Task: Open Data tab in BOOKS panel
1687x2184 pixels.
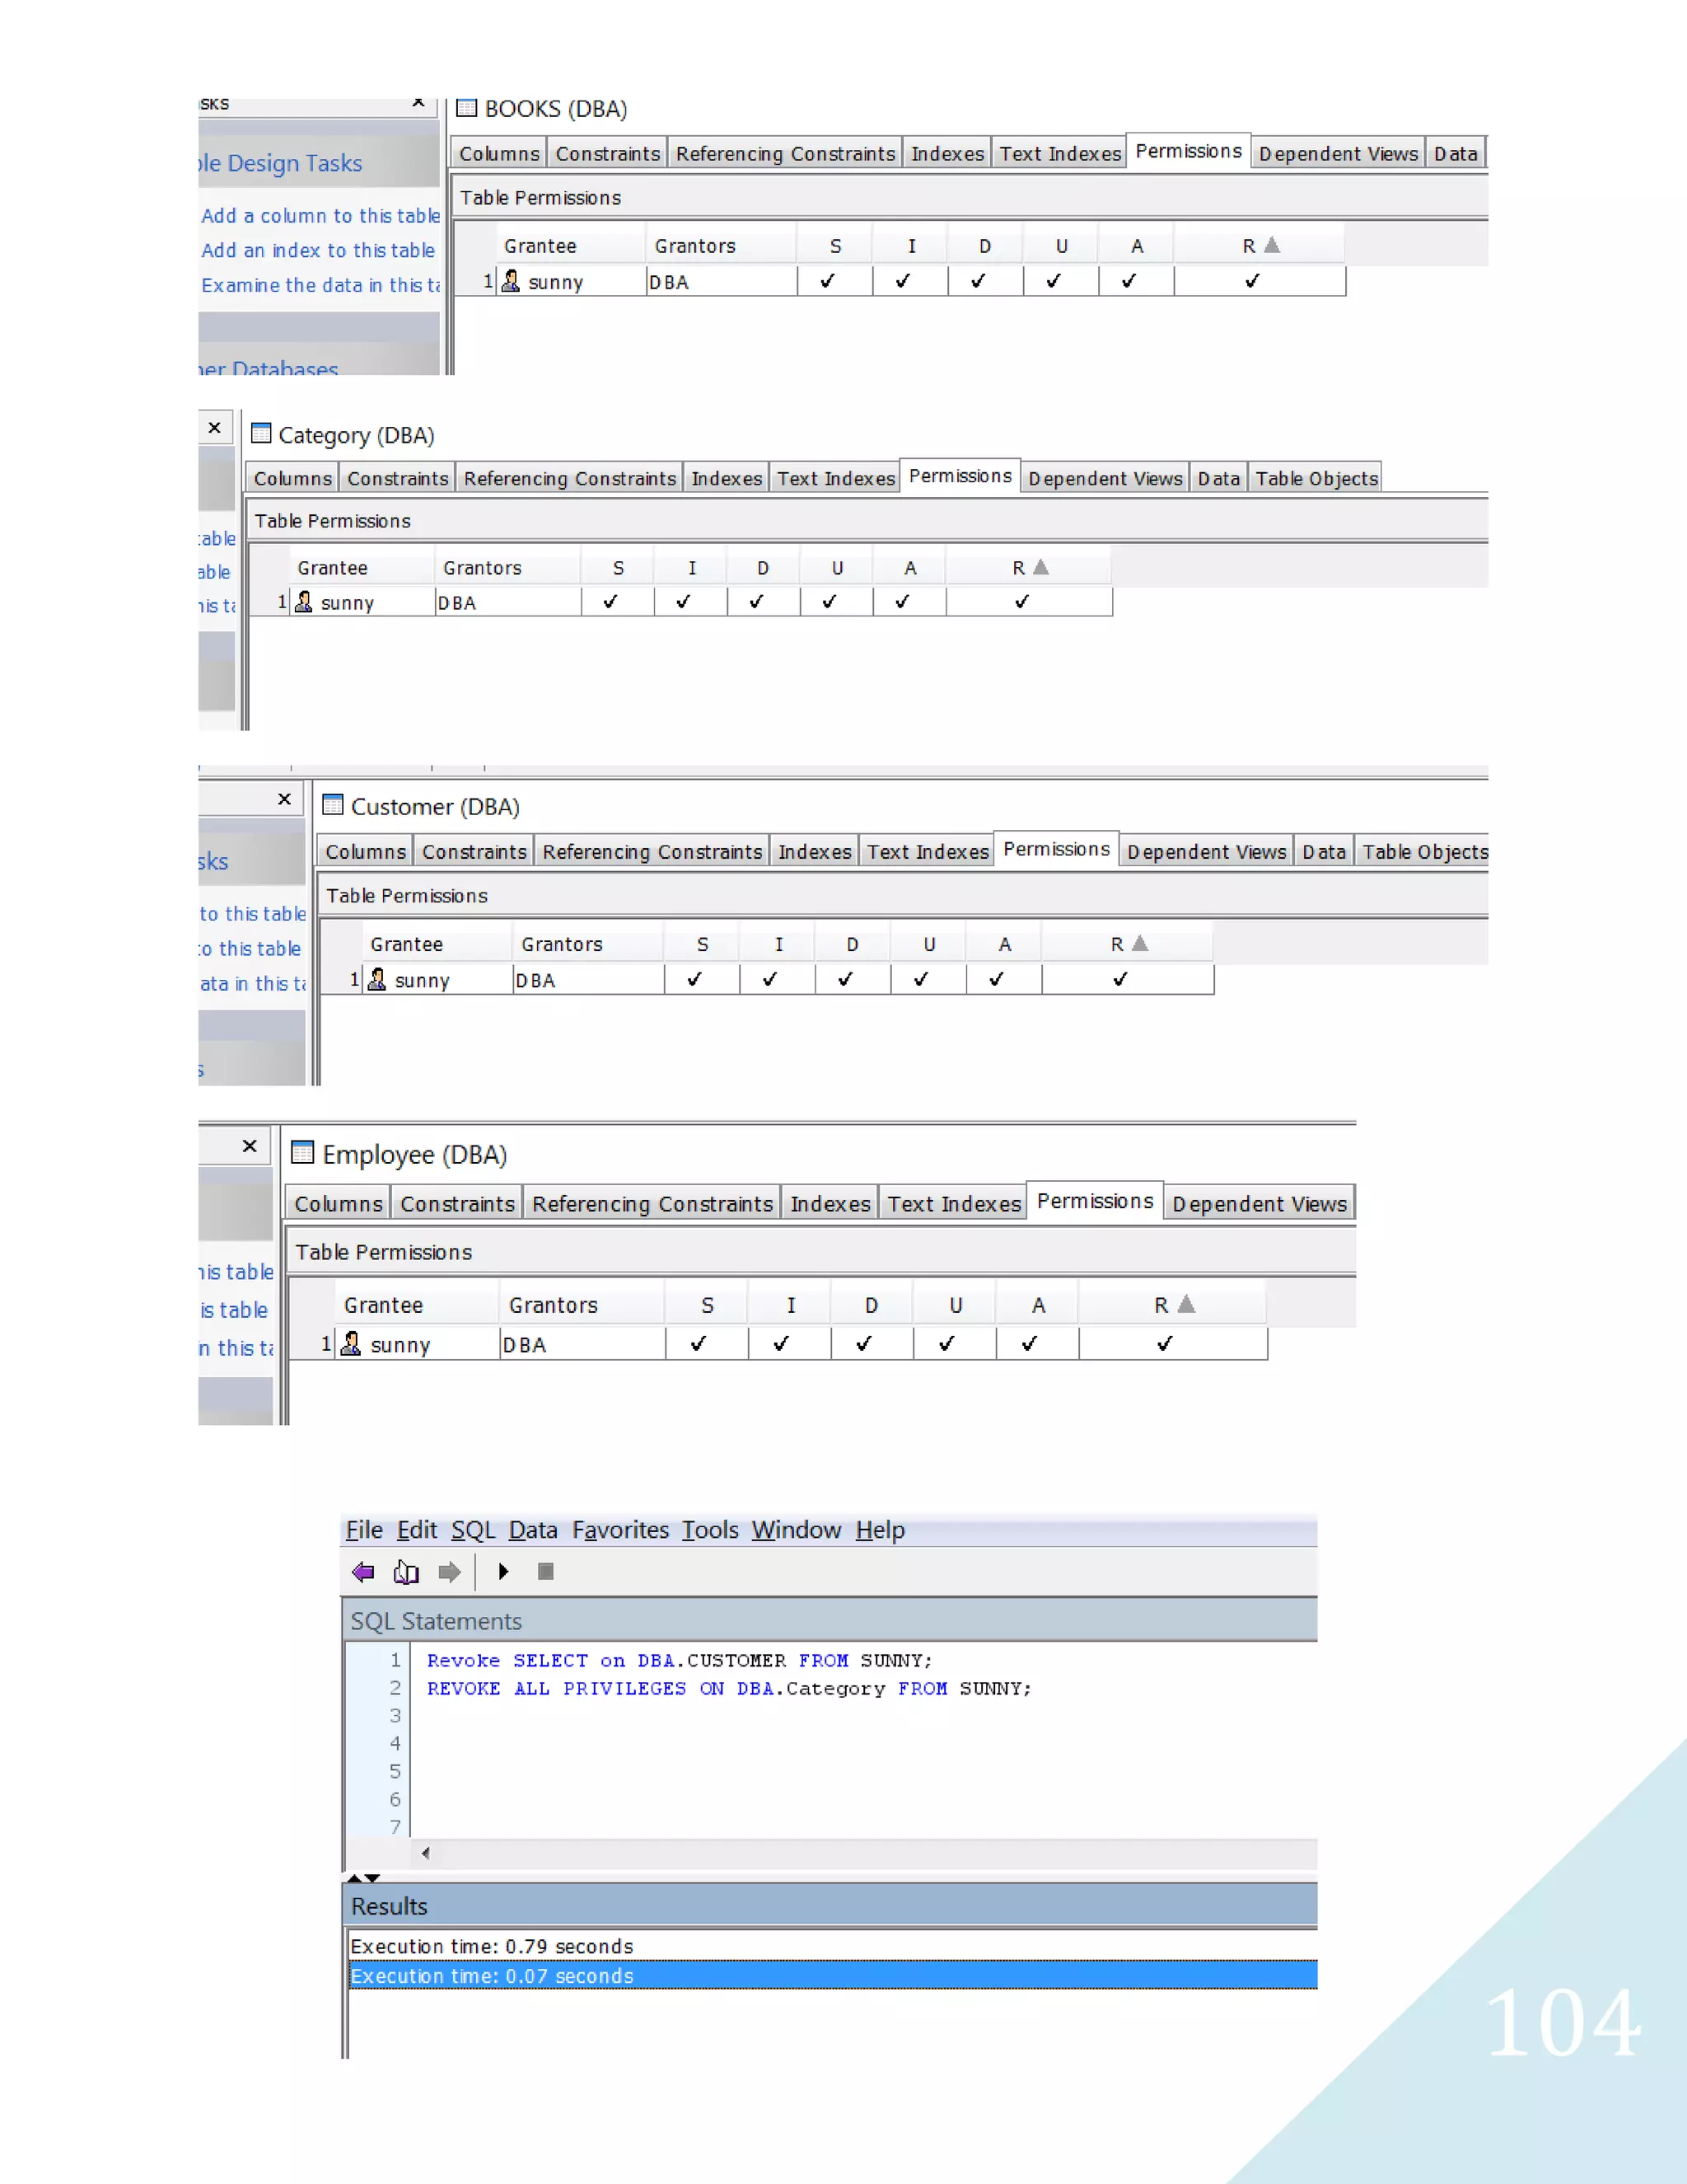Action: click(1456, 153)
